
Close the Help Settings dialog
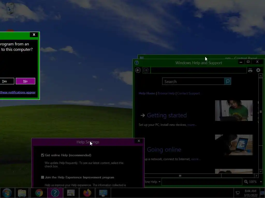[139, 141]
